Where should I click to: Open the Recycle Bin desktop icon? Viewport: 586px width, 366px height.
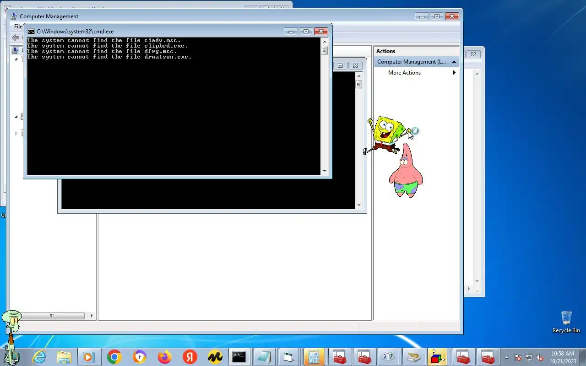566,322
